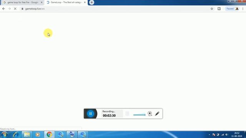Click the recording timer 00:02:30
Viewport: 246px width, 138px height.
coord(109,116)
